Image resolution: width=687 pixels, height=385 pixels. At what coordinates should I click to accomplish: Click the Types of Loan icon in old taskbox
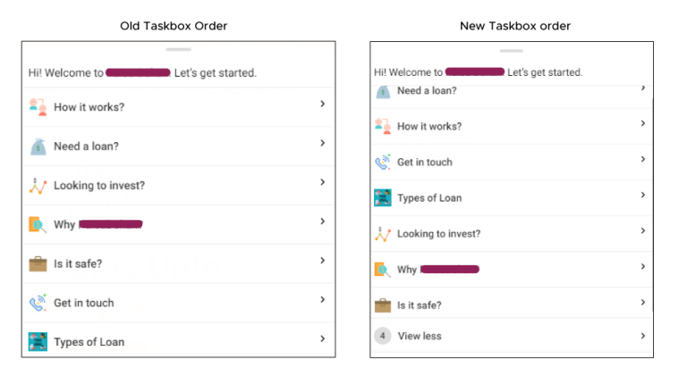tap(38, 341)
